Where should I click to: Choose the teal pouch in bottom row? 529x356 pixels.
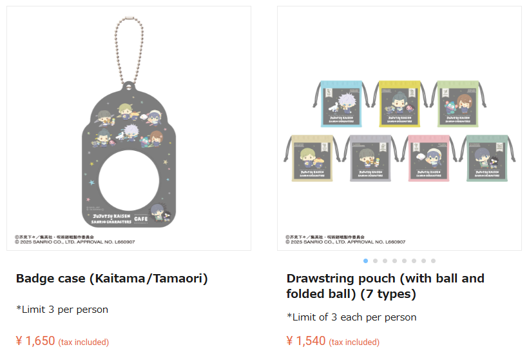tap(487, 157)
